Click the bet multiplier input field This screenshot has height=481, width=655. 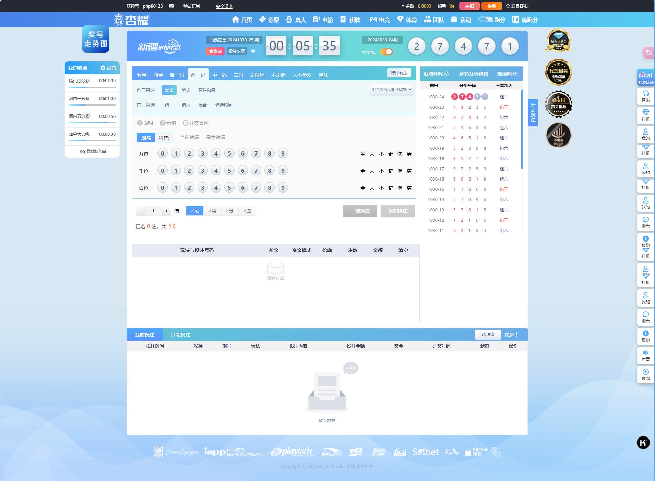point(153,211)
